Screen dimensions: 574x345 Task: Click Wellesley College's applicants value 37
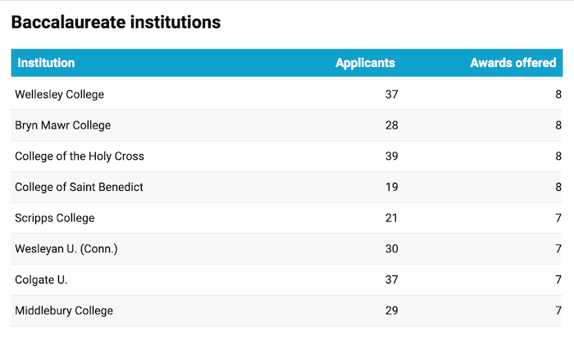click(391, 94)
